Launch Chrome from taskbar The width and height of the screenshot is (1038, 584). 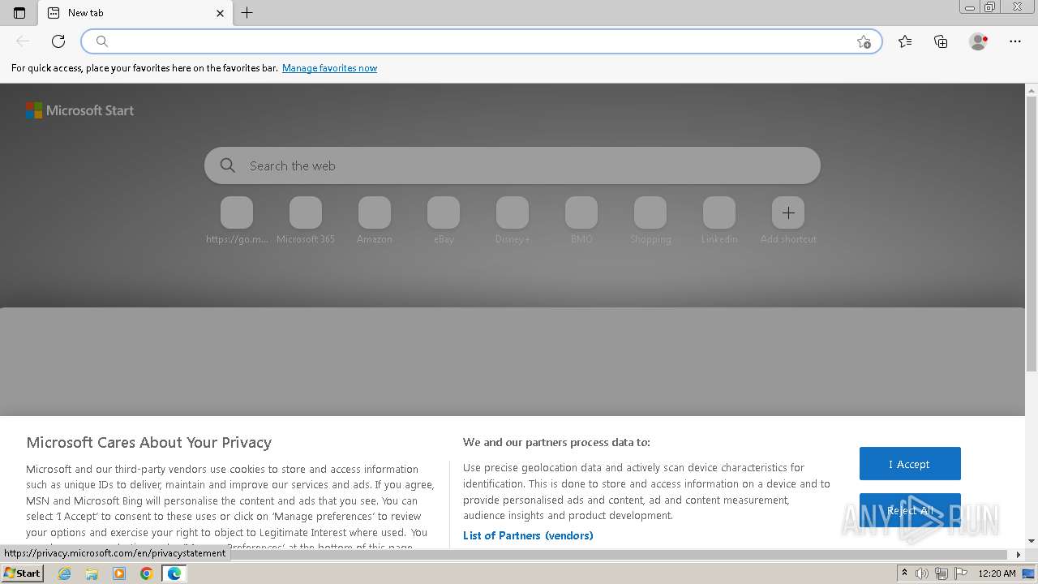[x=147, y=573]
